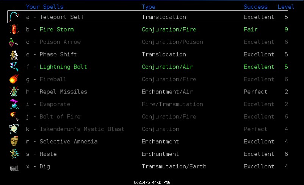Click the Fire Storm spell icon

(x=14, y=29)
